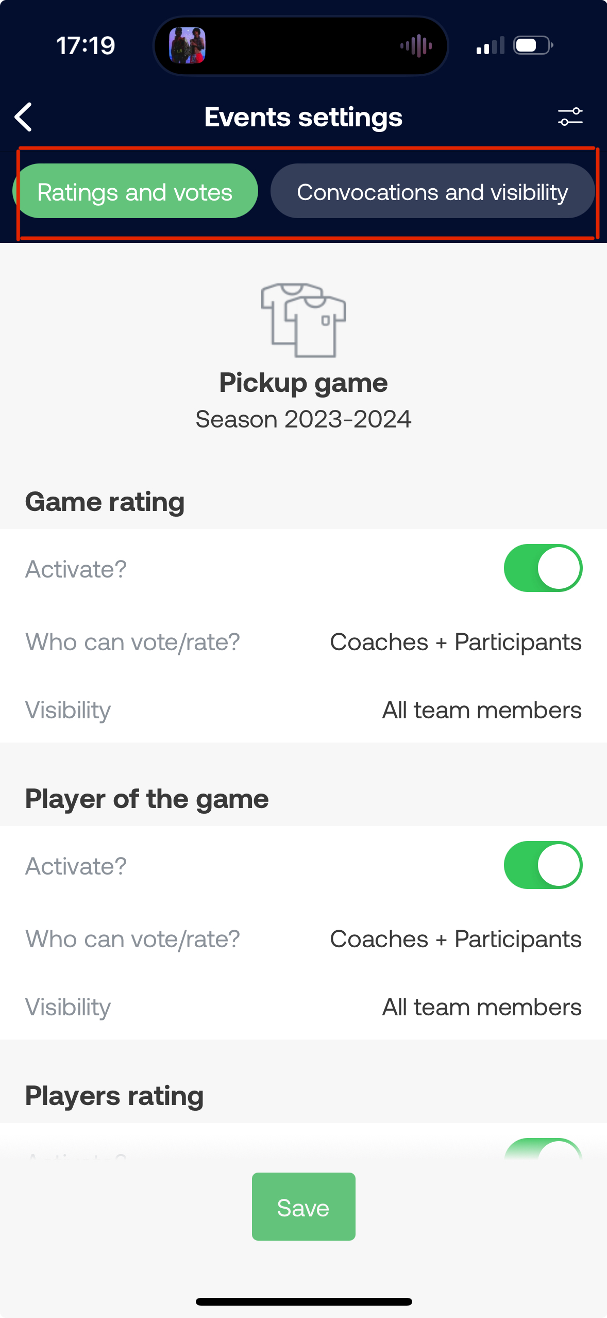
Task: Open the filter sliders icon
Action: pyautogui.click(x=570, y=117)
